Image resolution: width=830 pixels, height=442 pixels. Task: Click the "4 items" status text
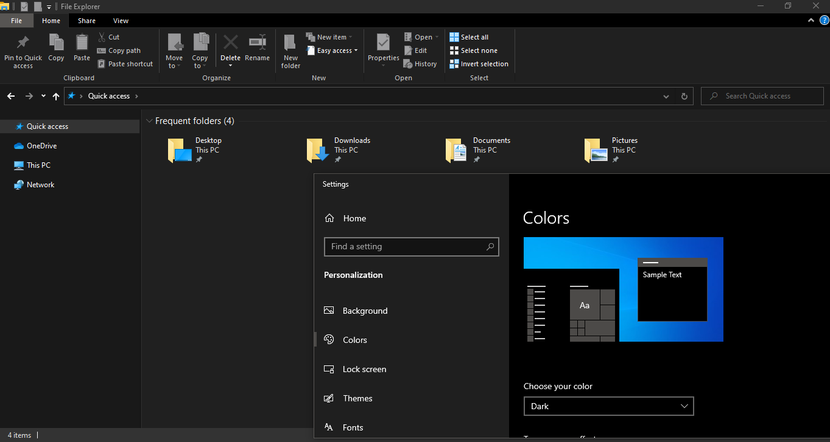click(19, 435)
